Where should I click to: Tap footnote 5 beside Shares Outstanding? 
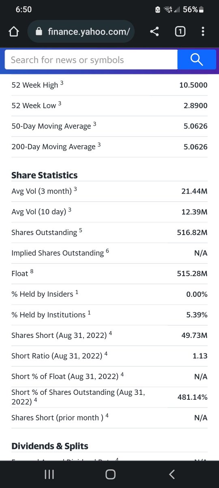click(81, 230)
